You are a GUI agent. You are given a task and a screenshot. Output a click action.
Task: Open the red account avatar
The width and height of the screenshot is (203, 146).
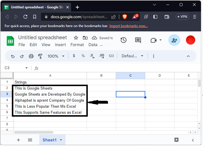click(191, 40)
